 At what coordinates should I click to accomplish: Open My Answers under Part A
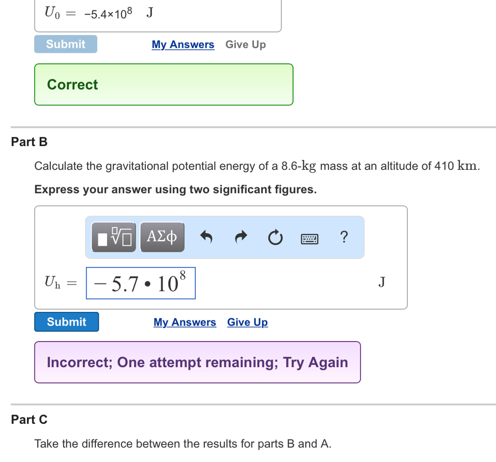point(183,45)
